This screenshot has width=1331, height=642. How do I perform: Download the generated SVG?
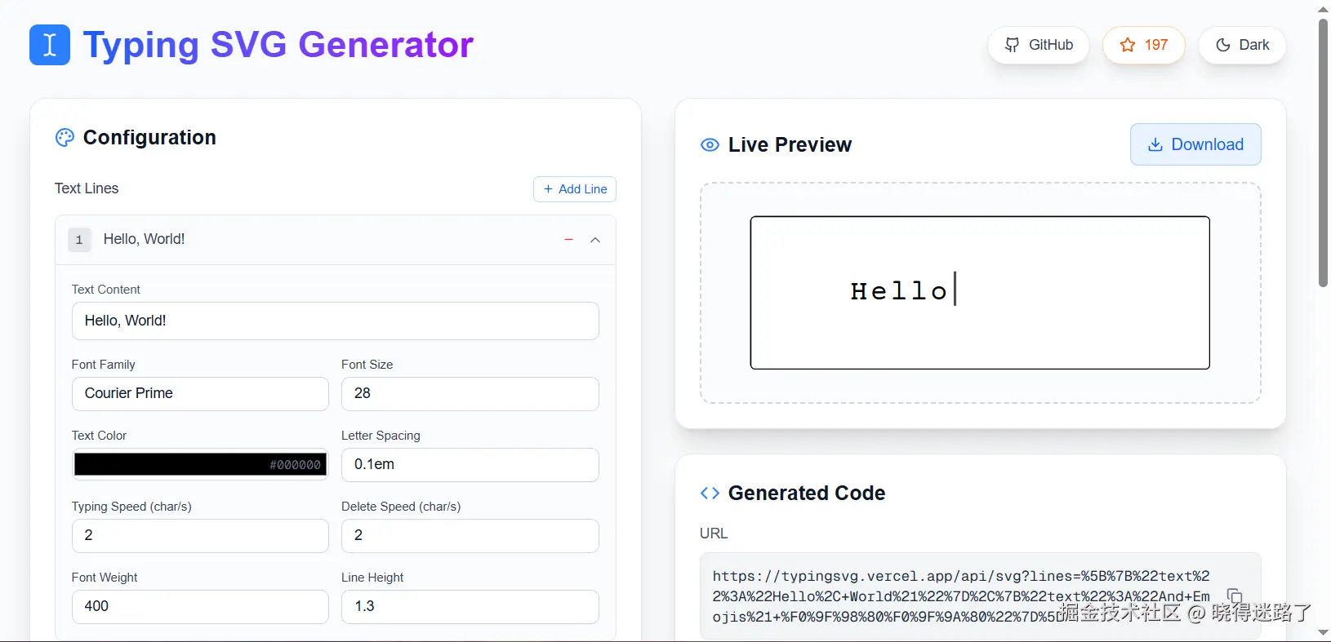coord(1195,144)
